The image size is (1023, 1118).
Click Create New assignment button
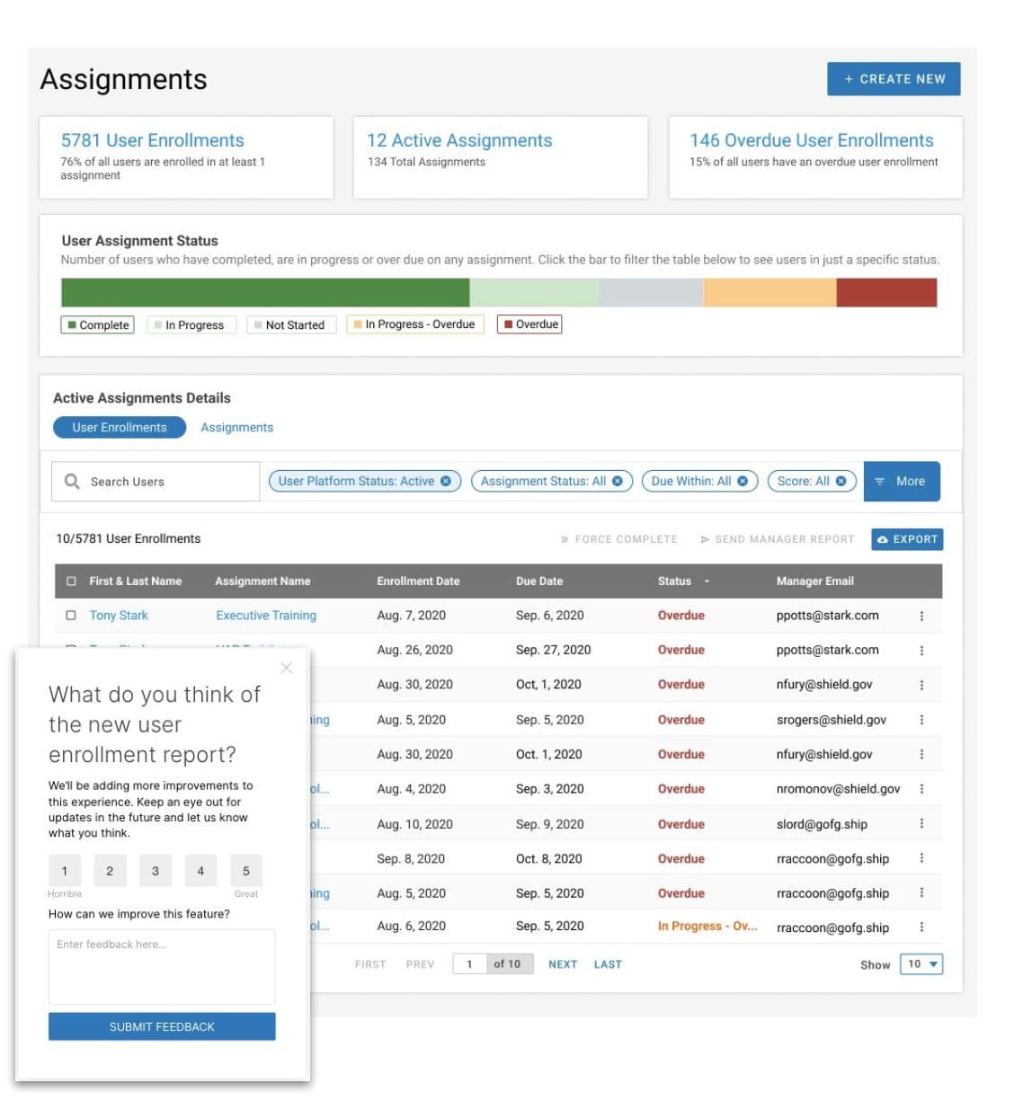coord(894,79)
